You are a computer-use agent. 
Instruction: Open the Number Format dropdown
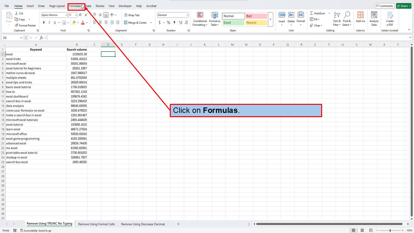172,15
